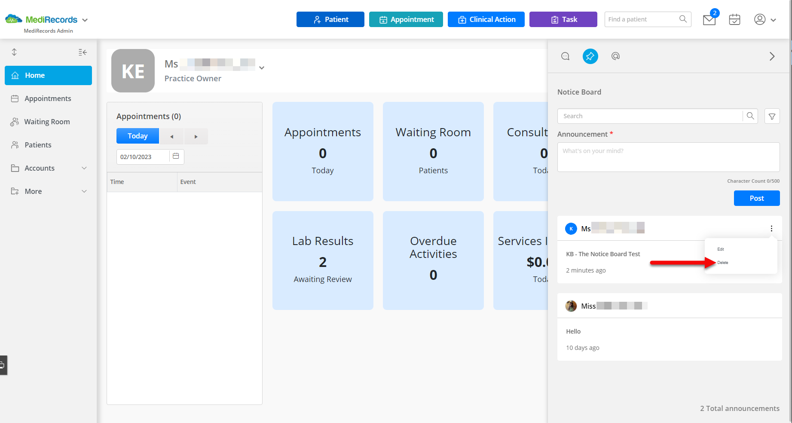This screenshot has height=423, width=792.
Task: Click the MediRecords cloud logo
Action: coord(13,19)
